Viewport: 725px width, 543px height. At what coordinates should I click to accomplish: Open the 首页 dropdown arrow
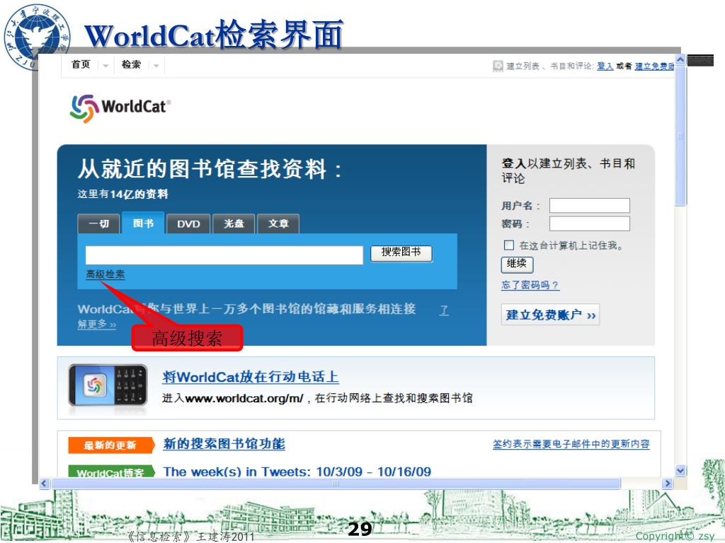105,66
